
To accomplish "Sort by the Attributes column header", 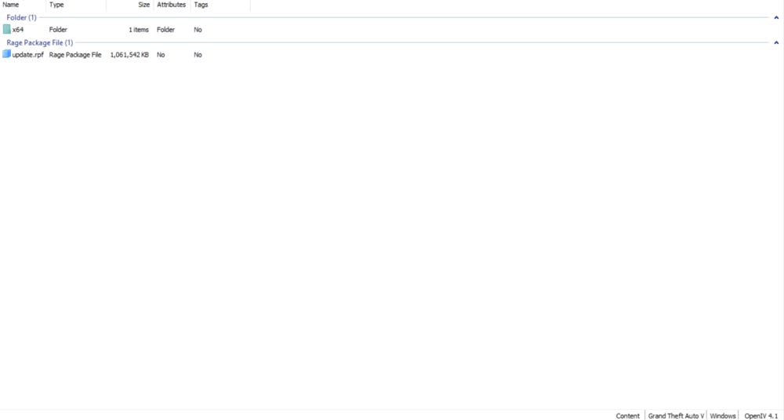I will 172,5.
